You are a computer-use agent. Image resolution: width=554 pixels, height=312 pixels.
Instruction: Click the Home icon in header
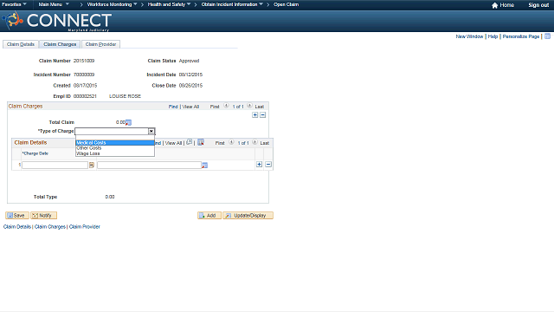point(494,5)
